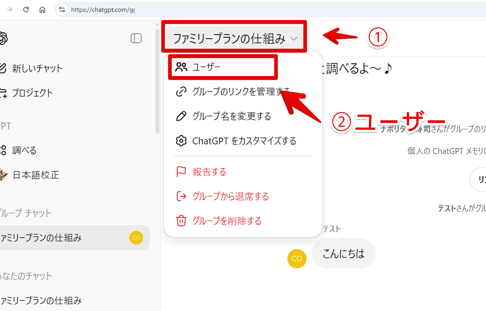The width and height of the screenshot is (486, 311).
Task: Click the flag icon beside 報告する
Action: [181, 172]
